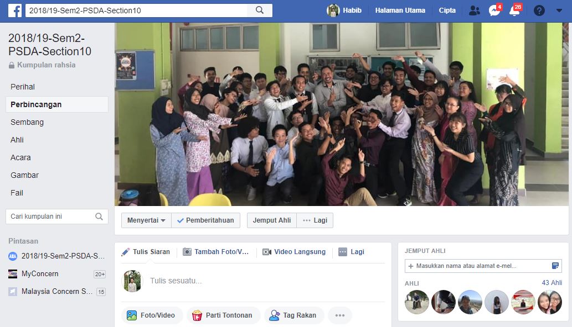Open the friend requests icon

click(474, 10)
